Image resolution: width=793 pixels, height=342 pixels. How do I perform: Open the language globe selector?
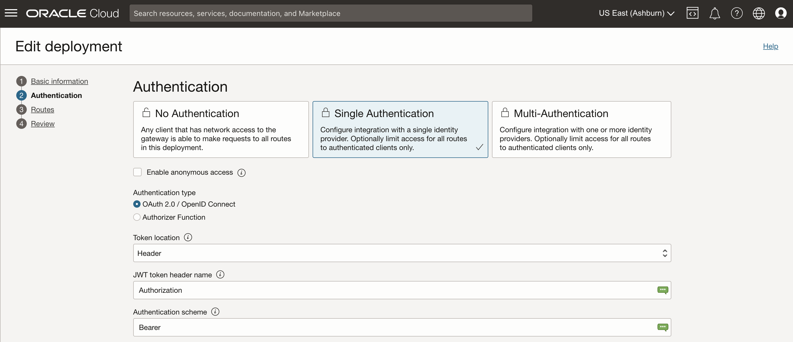coord(759,13)
